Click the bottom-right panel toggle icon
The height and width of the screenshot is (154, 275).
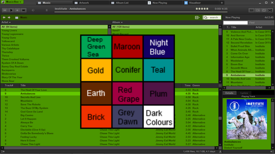272,151
